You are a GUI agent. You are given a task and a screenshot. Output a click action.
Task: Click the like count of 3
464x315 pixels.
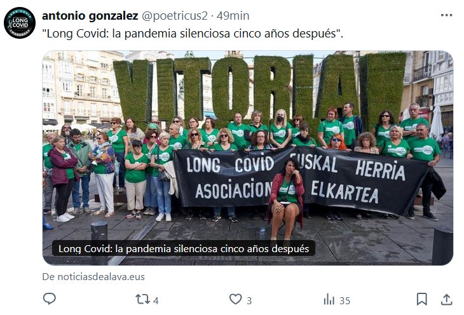pos(249,301)
